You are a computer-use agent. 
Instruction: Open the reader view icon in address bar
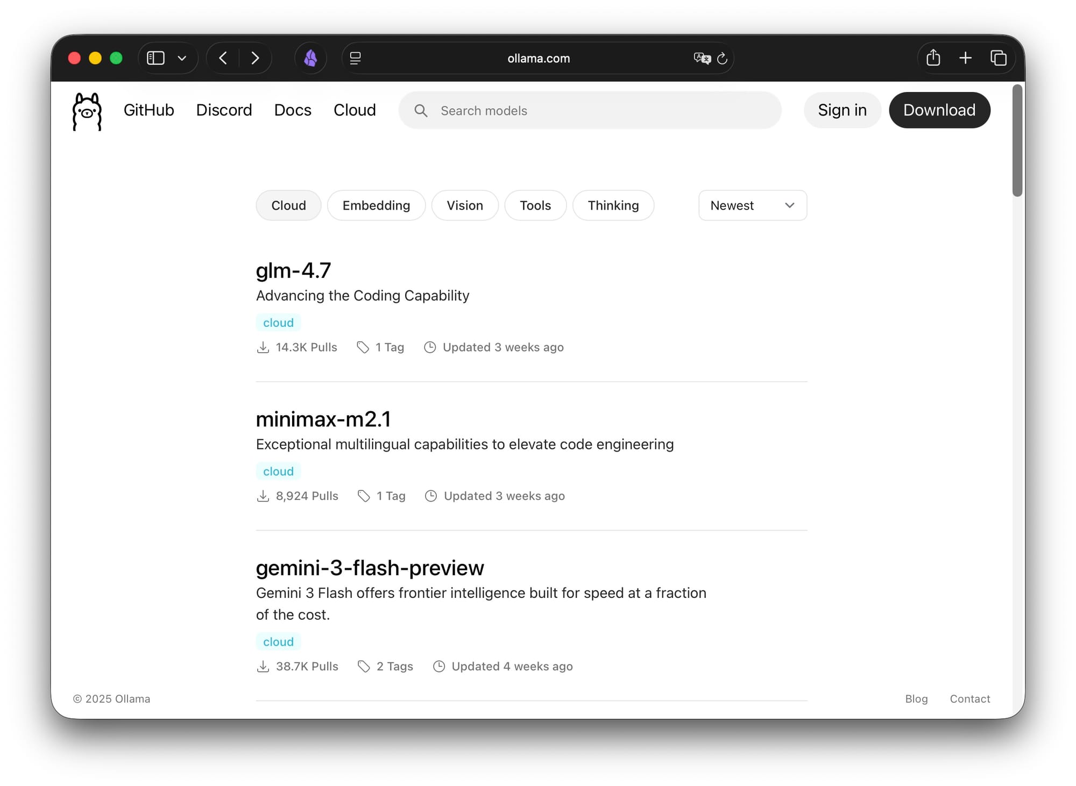(355, 58)
